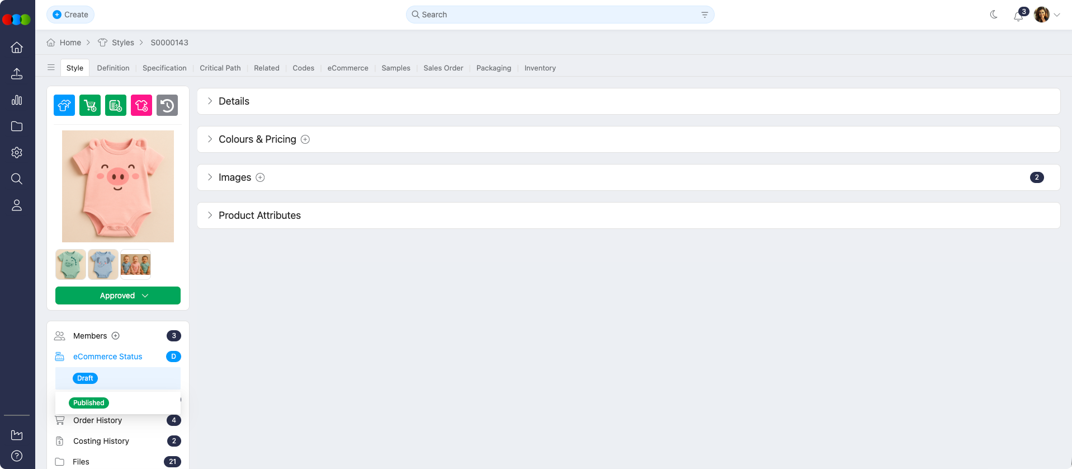
Task: Open the user avatar menu
Action: tap(1047, 15)
